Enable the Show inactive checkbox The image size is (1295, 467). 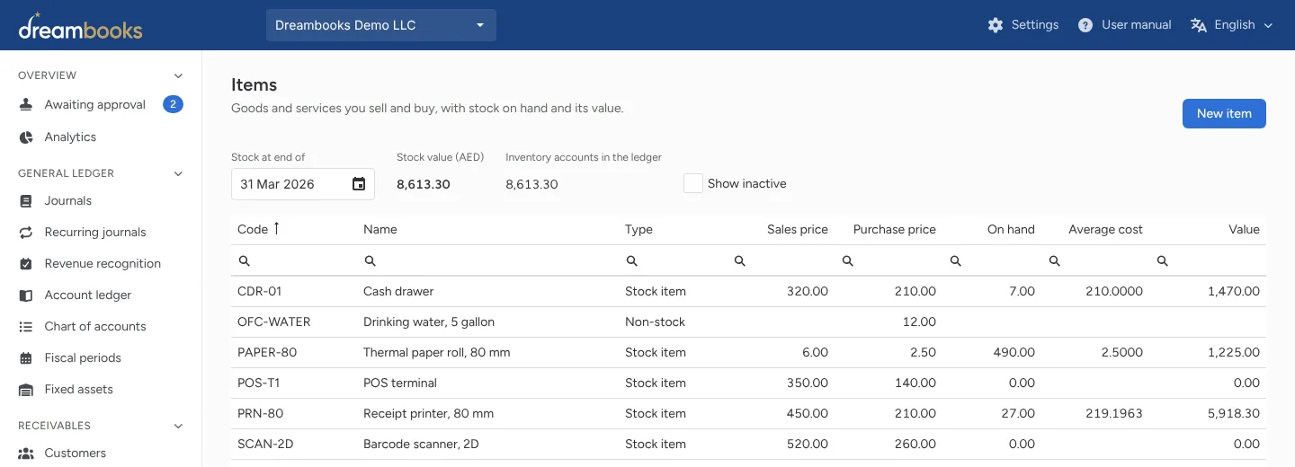[x=692, y=183]
